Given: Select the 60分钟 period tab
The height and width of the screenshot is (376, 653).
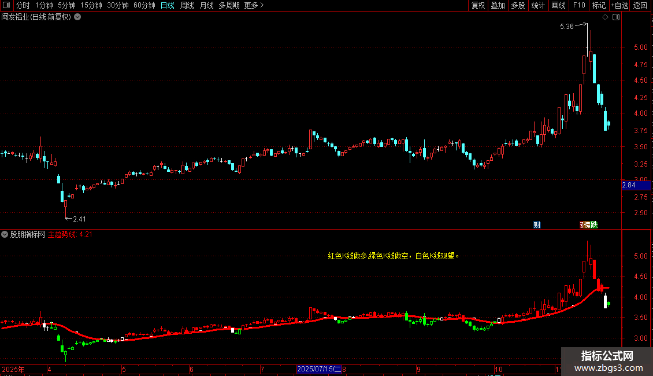Looking at the screenshot, I should coord(144,5).
